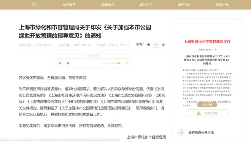The image size is (251, 141).
Task: Click the 发布日期 2025-08-15 text
Action: coord(74,45)
